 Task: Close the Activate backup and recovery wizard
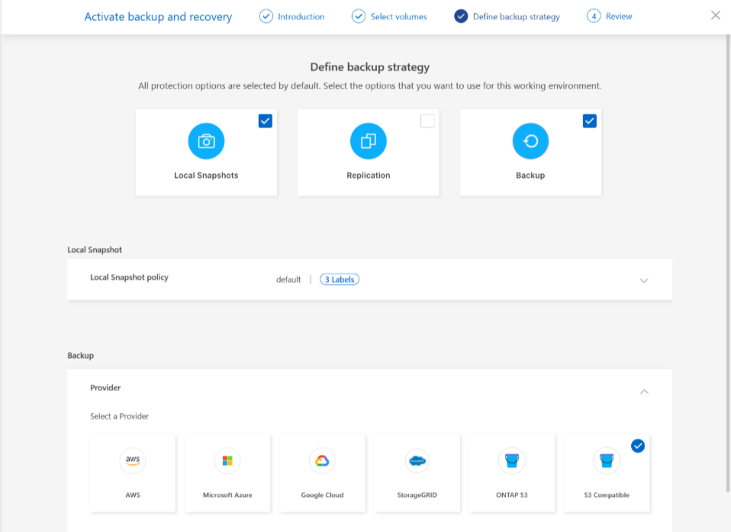[715, 15]
